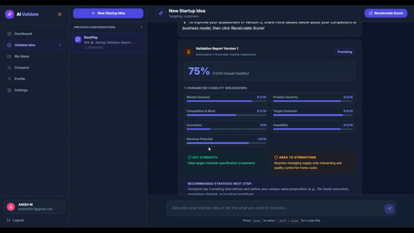Click the RockPay chat bubble icon

click(78, 40)
